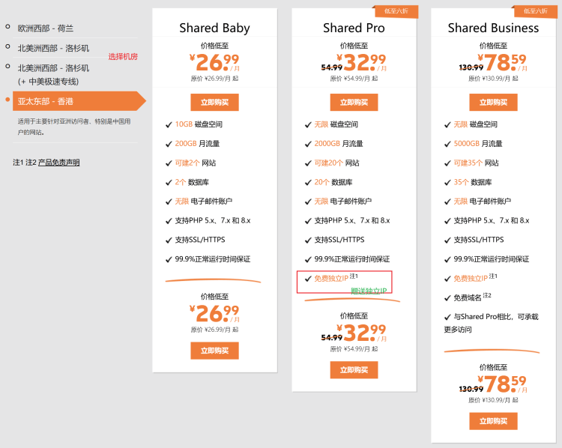Image resolution: width=562 pixels, height=448 pixels.
Task: Click checkmark next to 10GB 磁盘空间
Action: [x=169, y=124]
